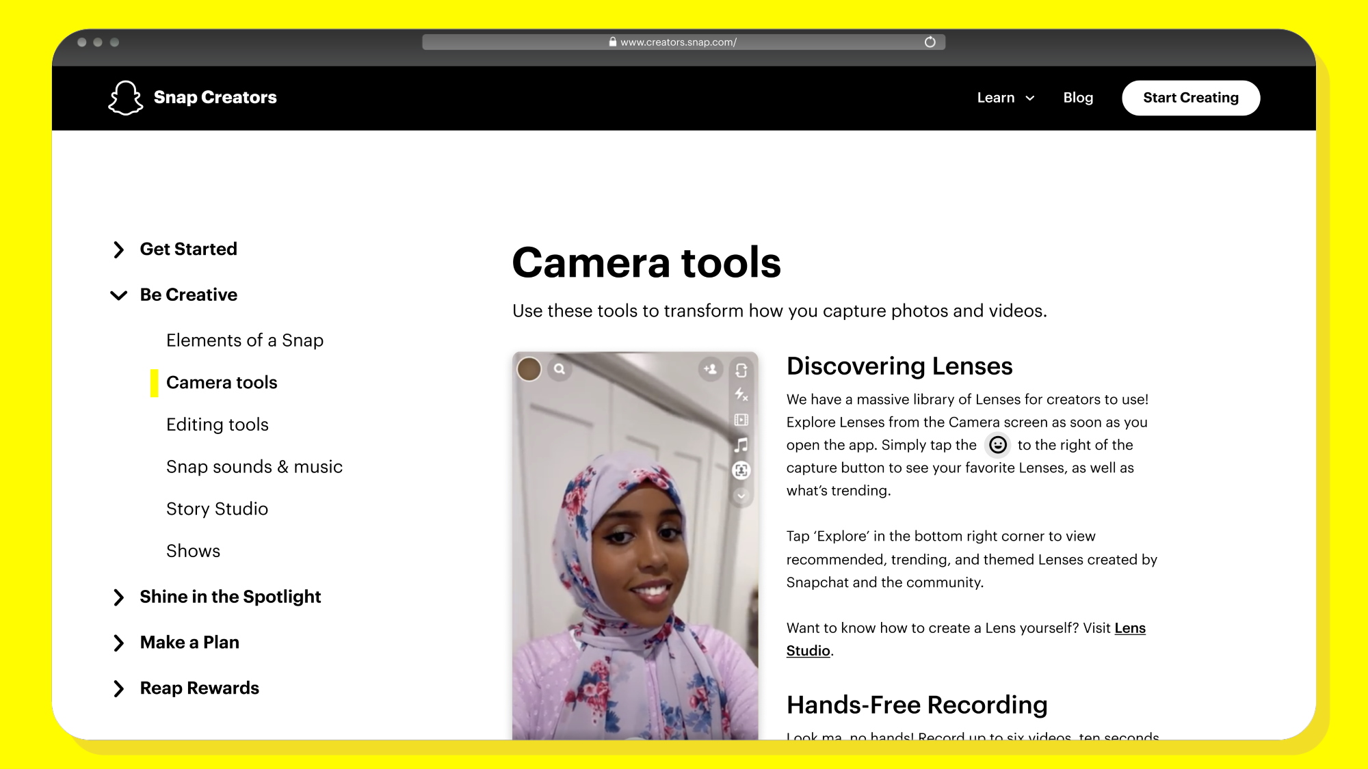Expand the Get Started section
This screenshot has width=1368, height=769.
[188, 249]
